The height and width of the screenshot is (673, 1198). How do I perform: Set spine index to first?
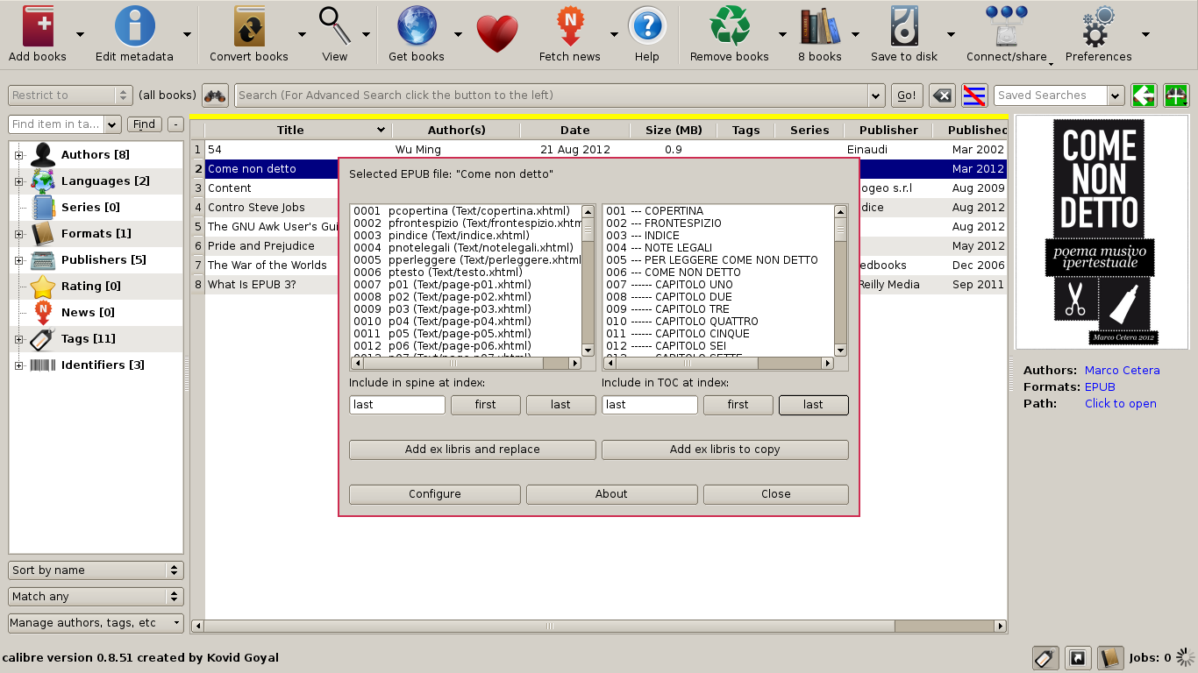[x=486, y=405]
